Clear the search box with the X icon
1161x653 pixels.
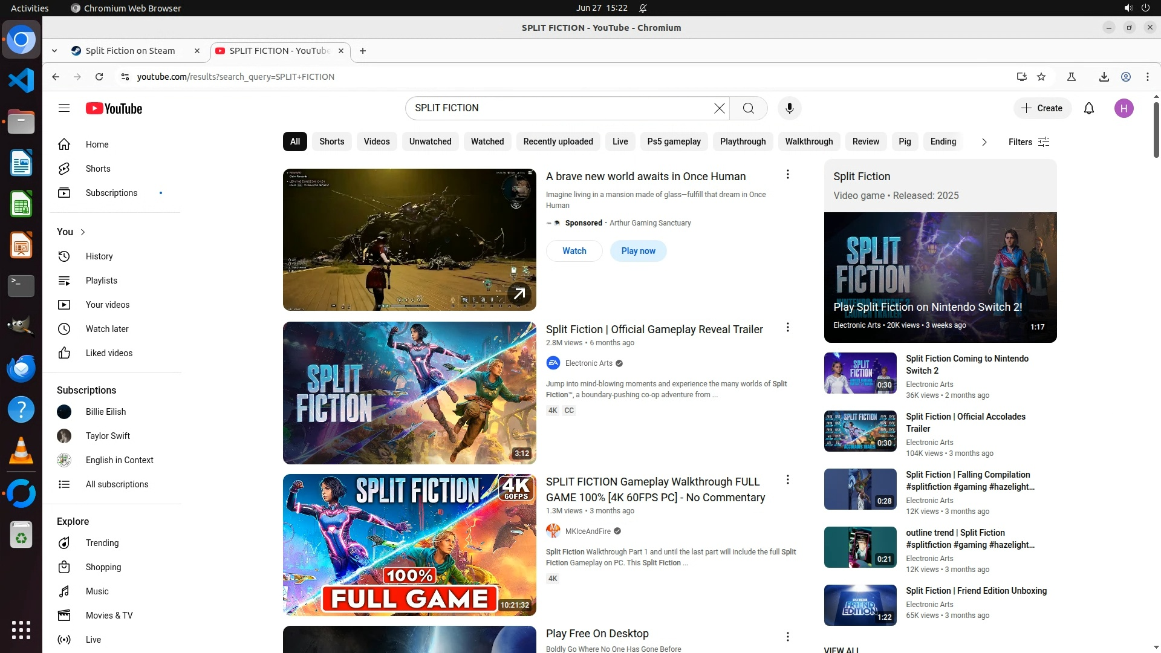point(719,108)
